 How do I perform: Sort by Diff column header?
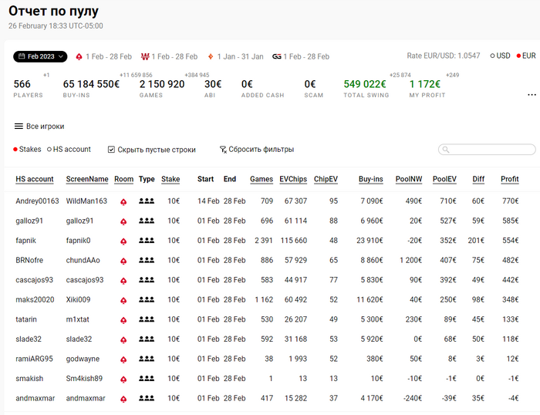point(478,179)
